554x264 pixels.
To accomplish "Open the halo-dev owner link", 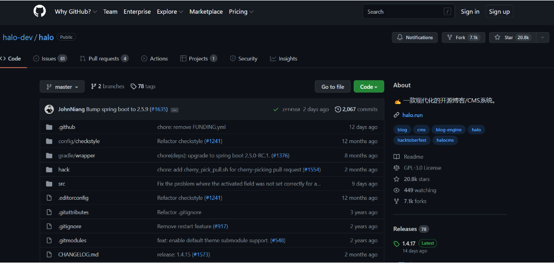I will (x=18, y=37).
